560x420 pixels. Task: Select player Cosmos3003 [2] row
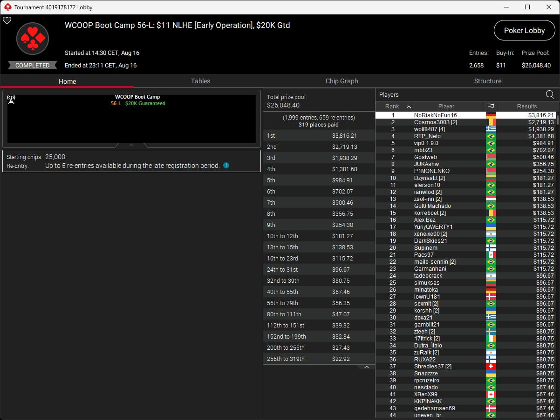click(x=465, y=122)
